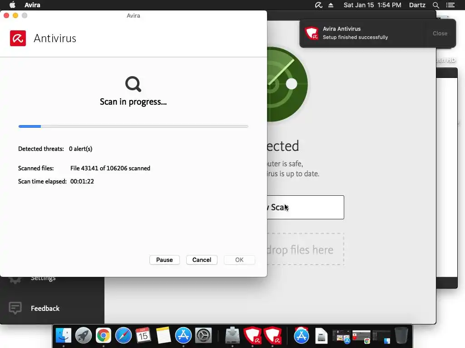This screenshot has height=348, width=465.
Task: Open System Preferences from the dock
Action: [x=203, y=336]
